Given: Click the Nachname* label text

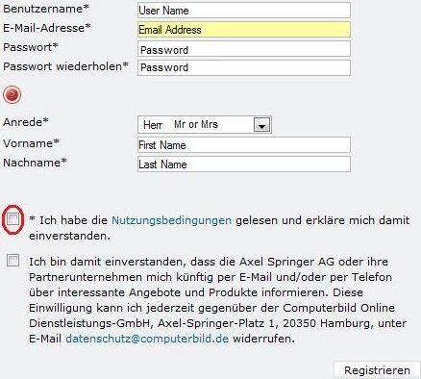Looking at the screenshot, I should (x=35, y=163).
